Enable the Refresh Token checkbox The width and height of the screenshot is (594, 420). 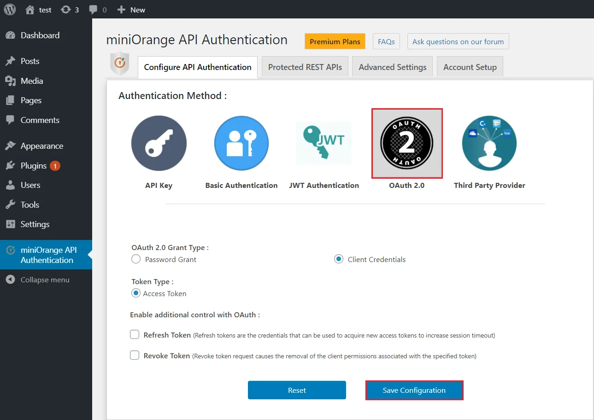[x=135, y=335]
